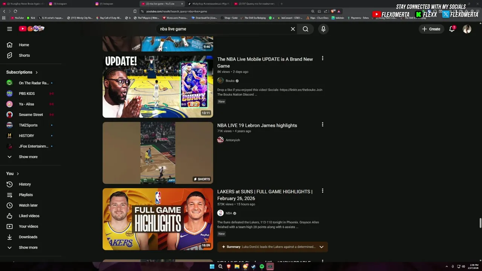482x271 pixels.
Task: Click the page scrollbar thumb
Action: click(x=480, y=223)
